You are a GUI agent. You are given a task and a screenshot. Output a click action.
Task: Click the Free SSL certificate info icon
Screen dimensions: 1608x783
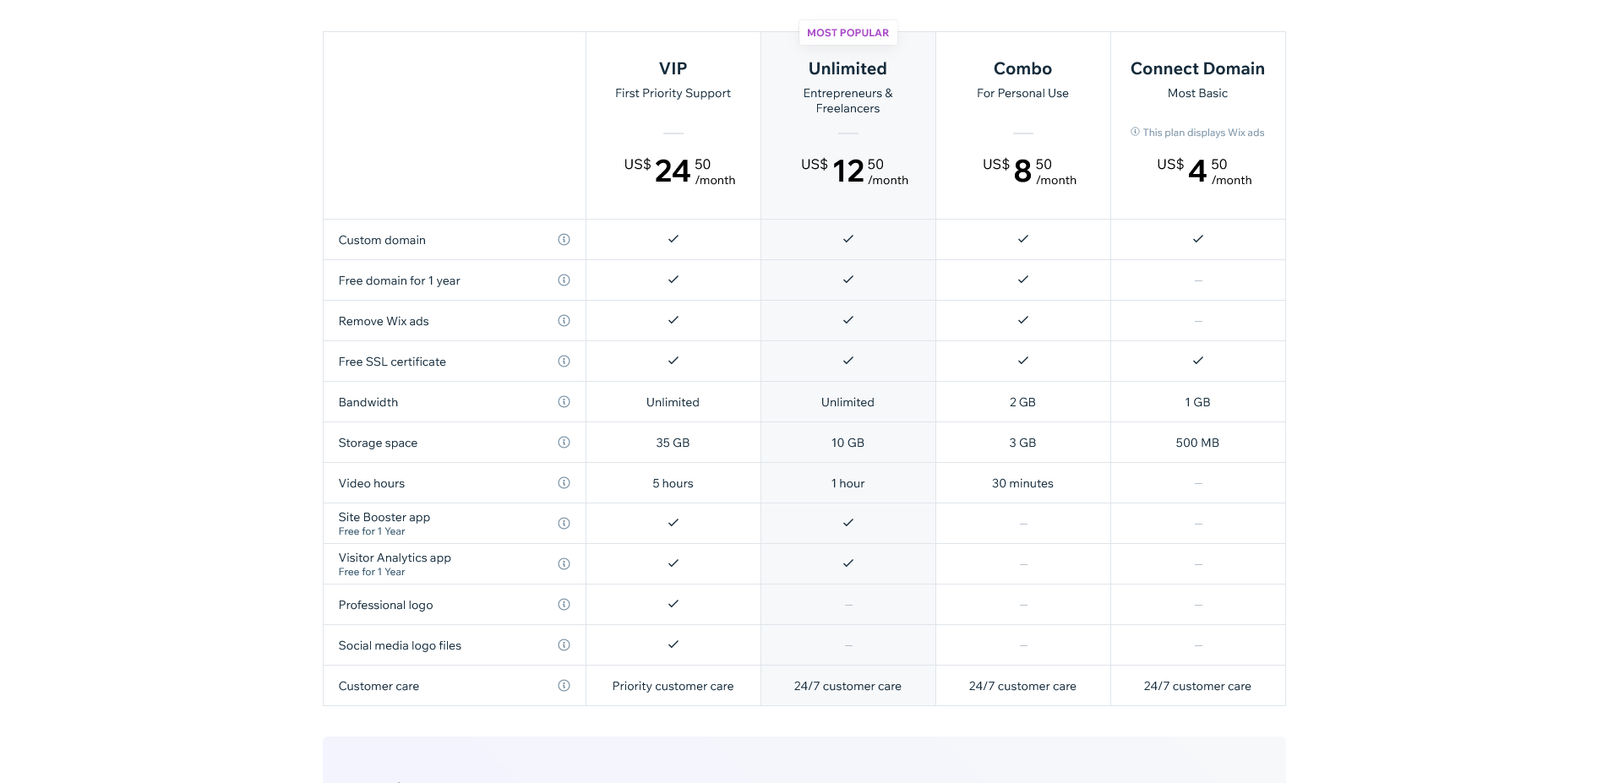[564, 362]
